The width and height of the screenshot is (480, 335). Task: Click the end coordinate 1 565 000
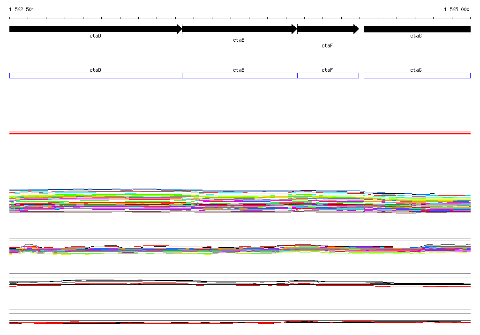tap(456, 9)
